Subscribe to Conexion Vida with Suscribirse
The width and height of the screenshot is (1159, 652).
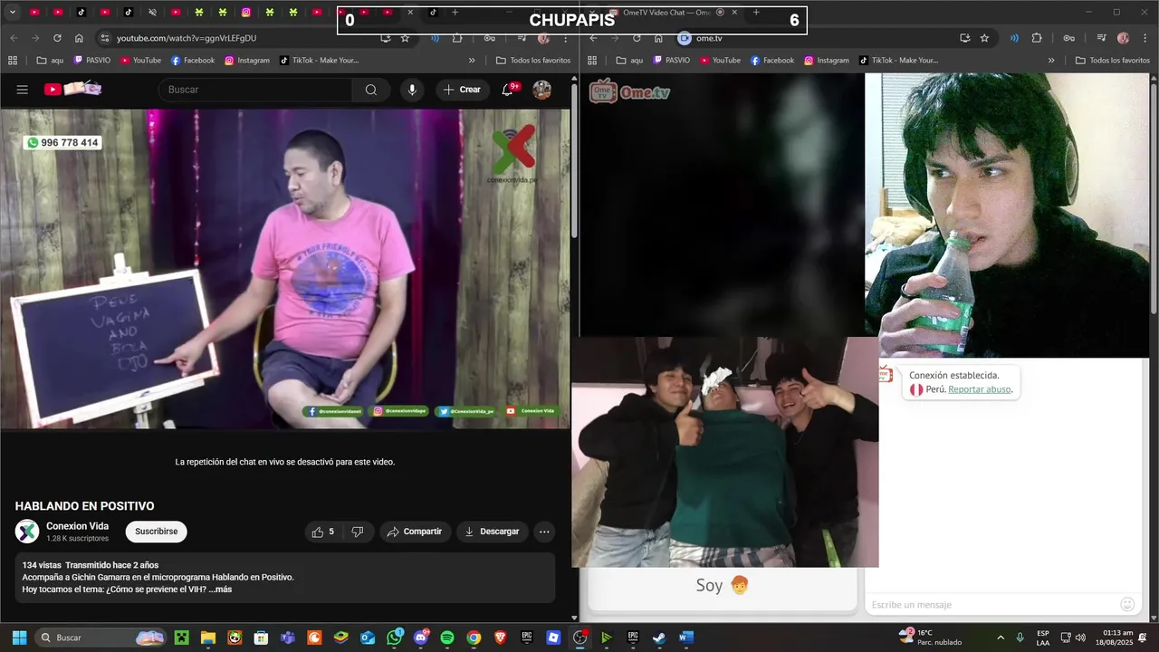pyautogui.click(x=157, y=532)
